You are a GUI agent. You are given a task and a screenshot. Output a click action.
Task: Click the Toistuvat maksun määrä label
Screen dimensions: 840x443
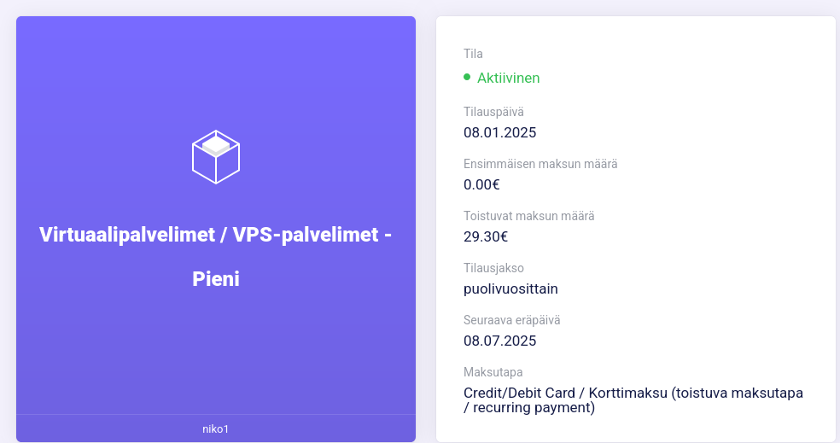pyautogui.click(x=528, y=216)
